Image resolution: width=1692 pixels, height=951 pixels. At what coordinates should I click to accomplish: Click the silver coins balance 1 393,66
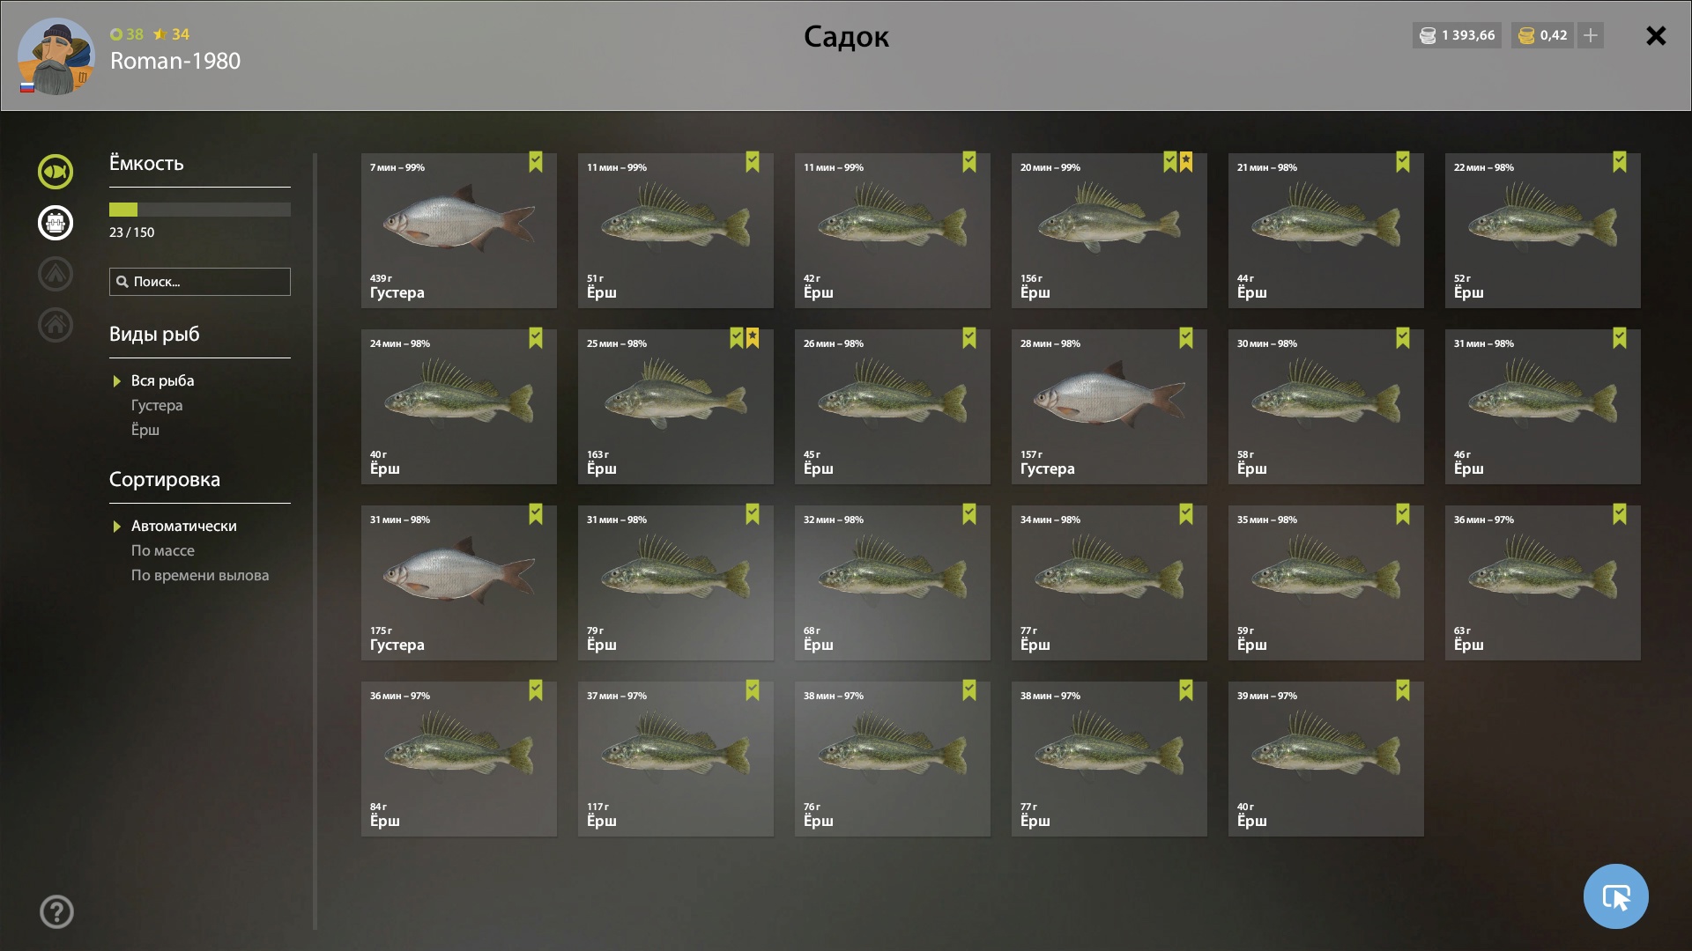coord(1458,35)
